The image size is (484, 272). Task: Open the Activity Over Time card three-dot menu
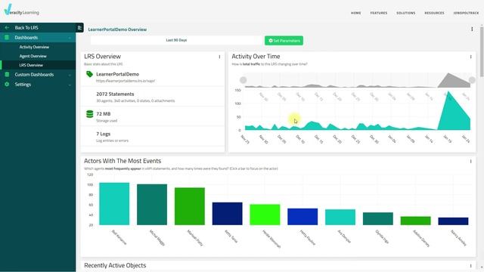pyautogui.click(x=470, y=57)
